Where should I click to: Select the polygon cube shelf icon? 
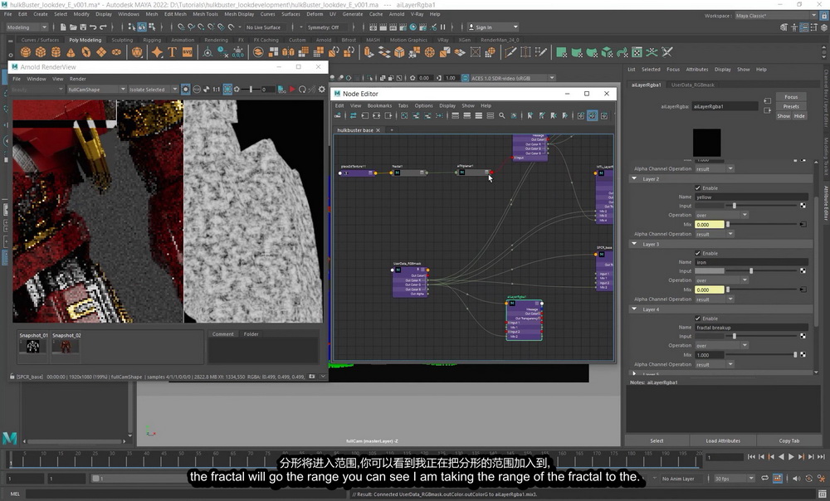coord(41,52)
